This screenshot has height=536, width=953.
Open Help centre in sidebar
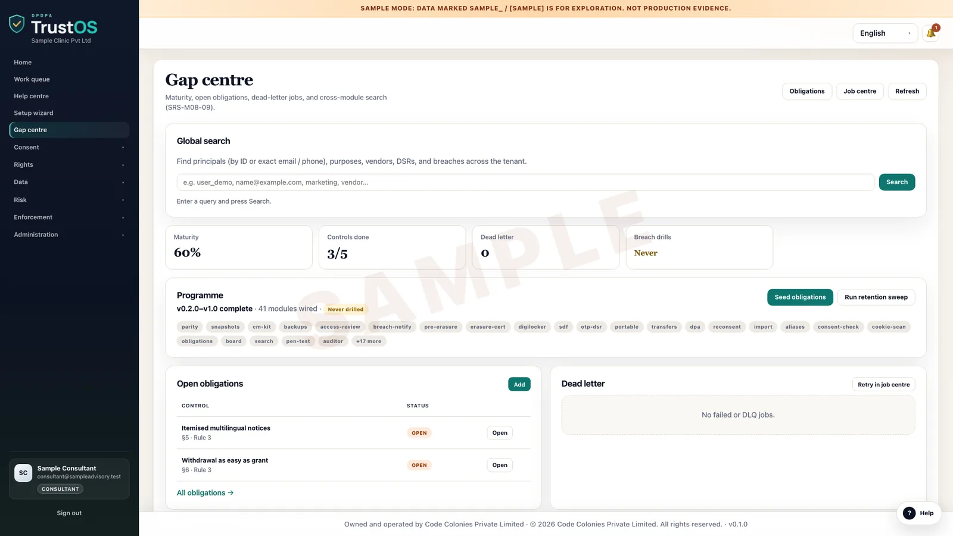coord(69,96)
